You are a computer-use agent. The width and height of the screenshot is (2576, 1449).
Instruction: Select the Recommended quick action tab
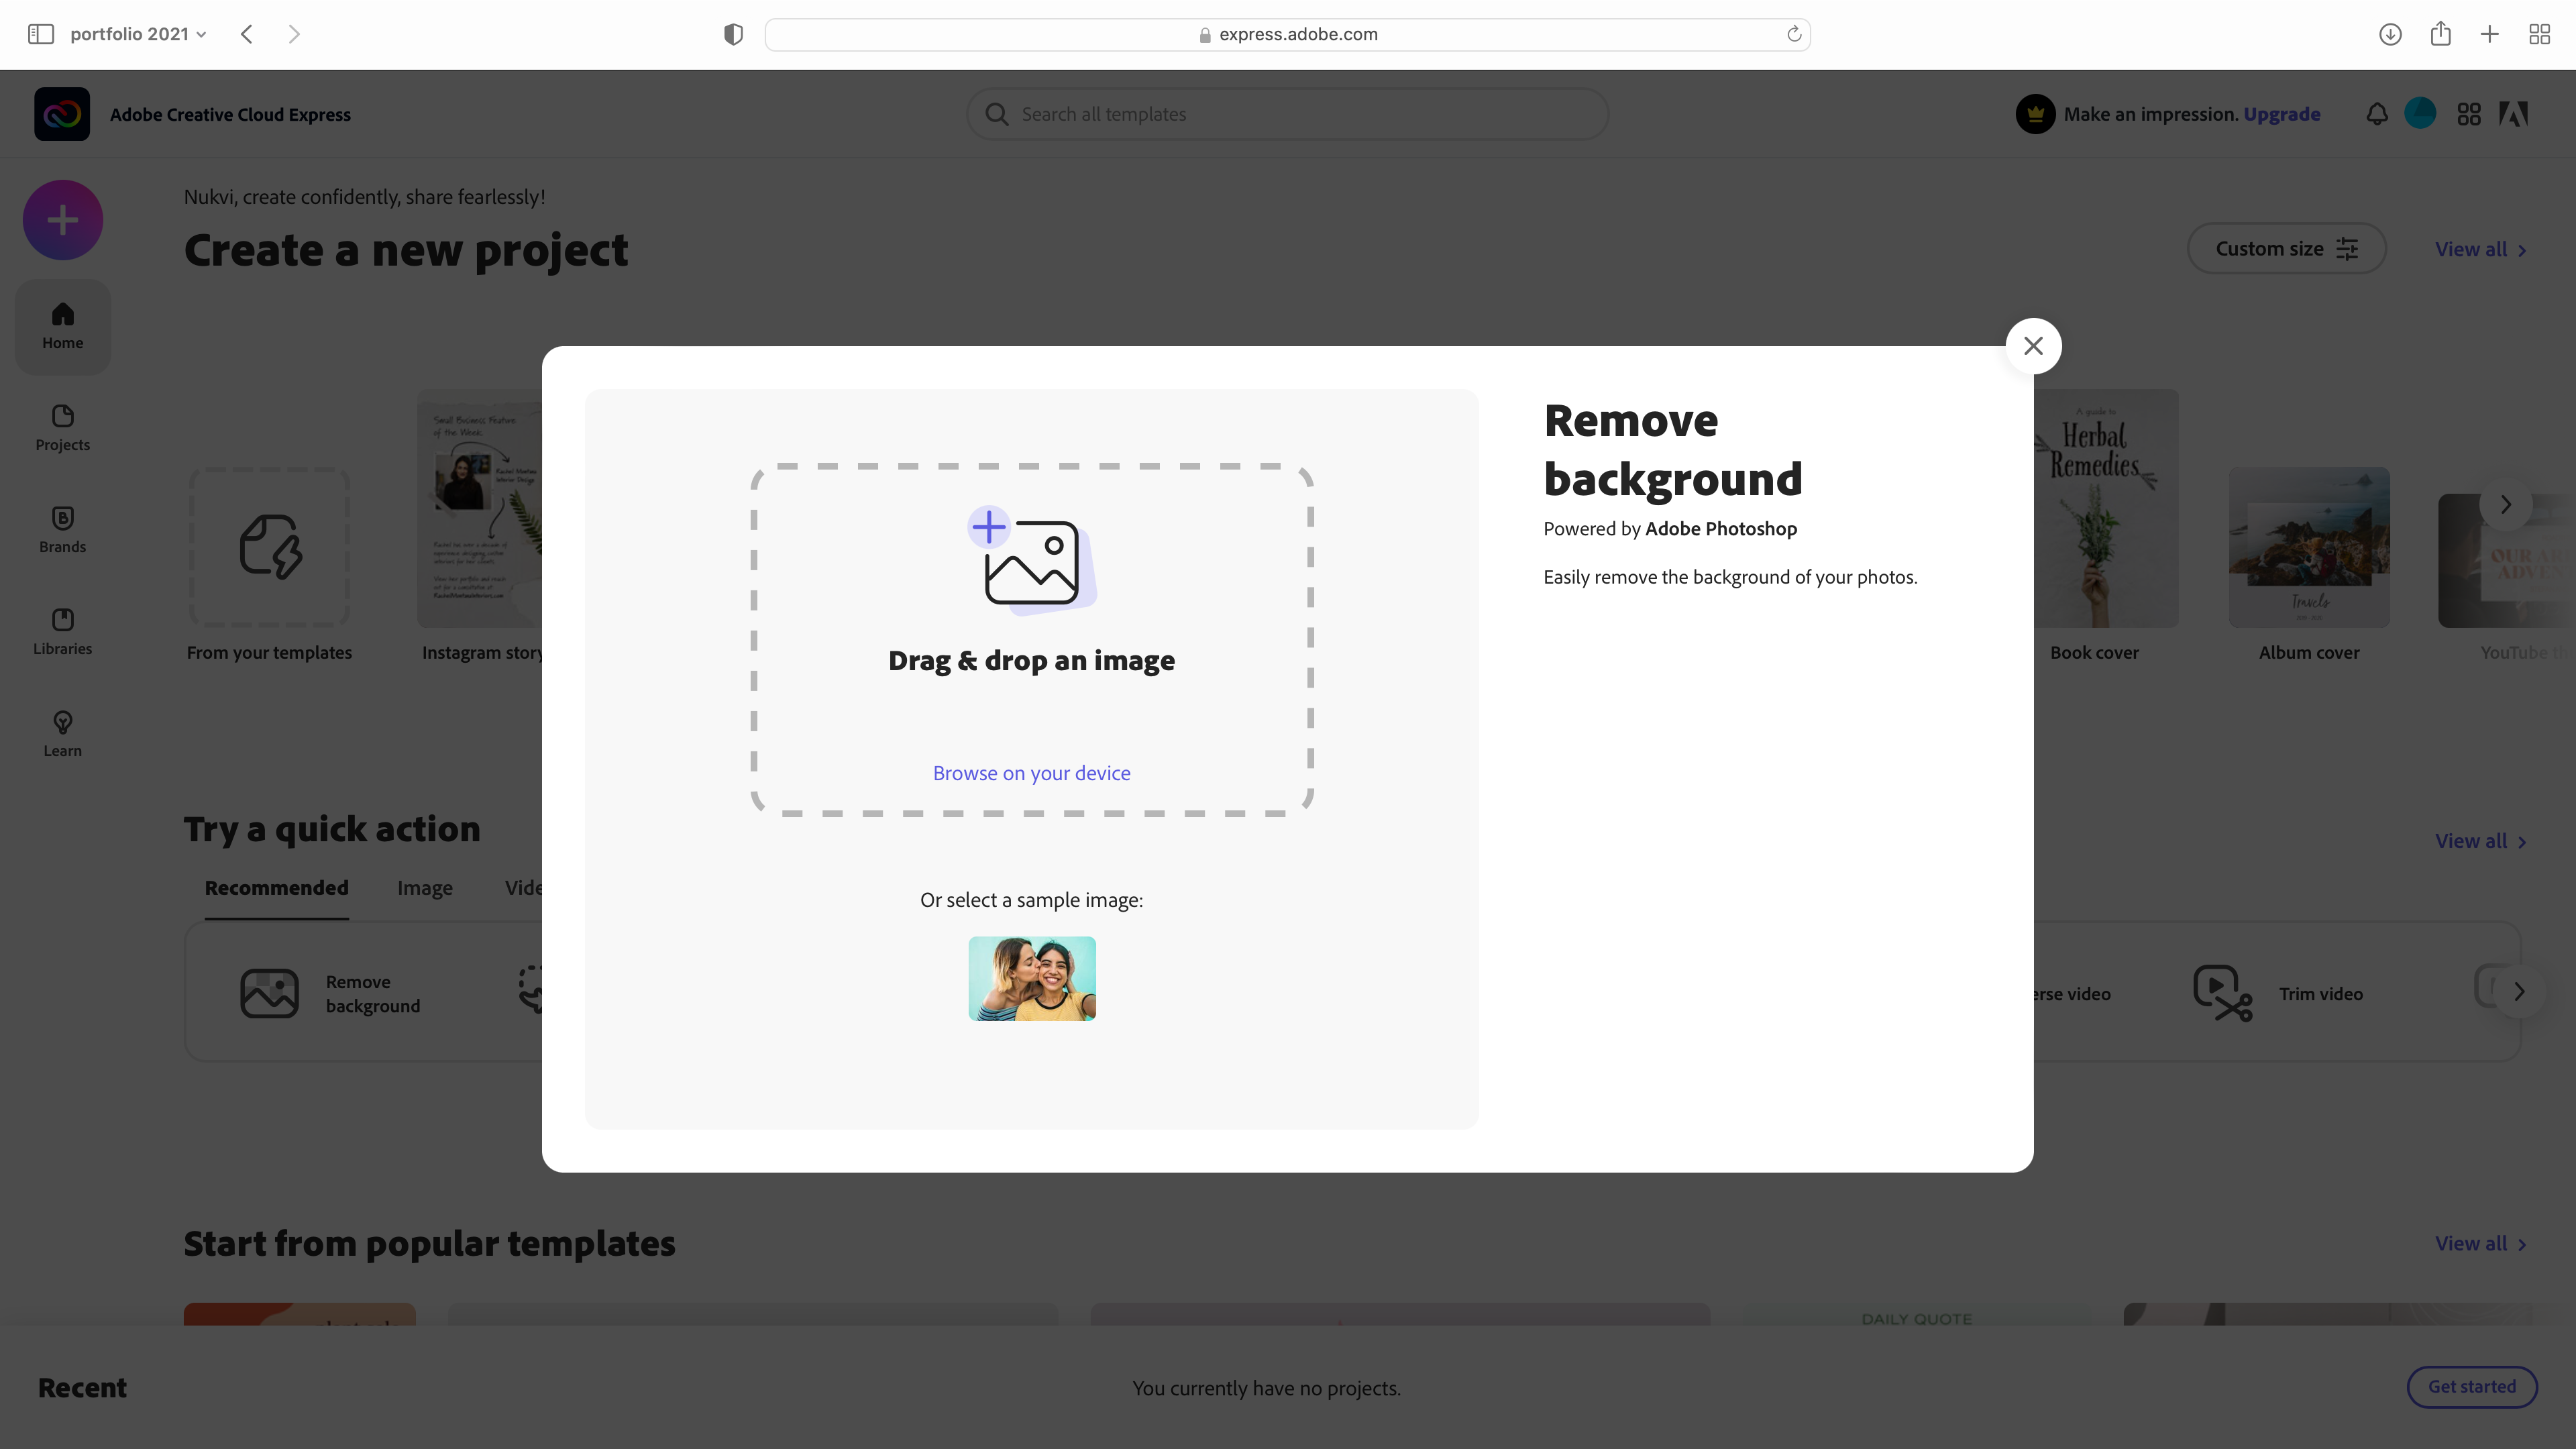click(276, 888)
